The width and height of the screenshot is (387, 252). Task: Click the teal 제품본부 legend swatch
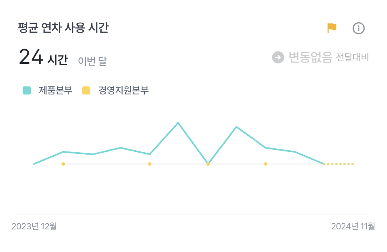(x=27, y=90)
